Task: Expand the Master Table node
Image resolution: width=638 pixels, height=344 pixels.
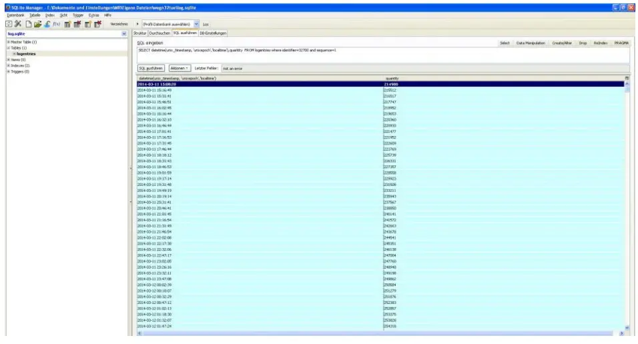Action: (8, 42)
